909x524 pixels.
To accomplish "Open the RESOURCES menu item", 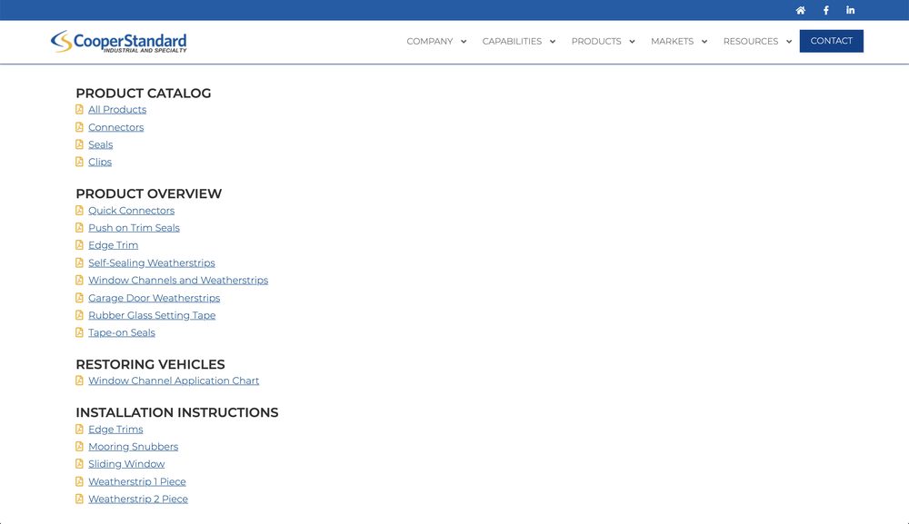I will [x=751, y=41].
